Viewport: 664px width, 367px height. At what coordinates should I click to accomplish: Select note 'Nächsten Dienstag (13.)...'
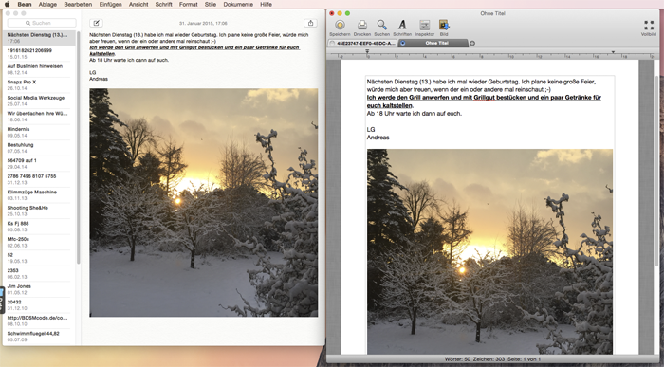[39, 38]
